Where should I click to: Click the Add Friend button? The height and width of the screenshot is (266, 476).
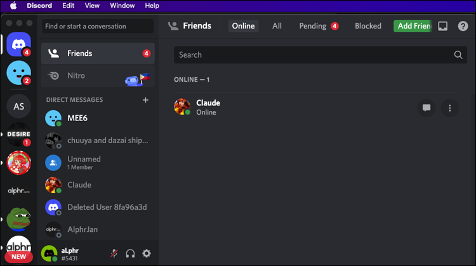pyautogui.click(x=413, y=26)
